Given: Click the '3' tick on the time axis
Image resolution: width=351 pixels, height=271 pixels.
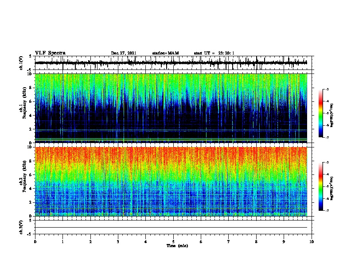Looking at the screenshot, I should pos(118,241).
